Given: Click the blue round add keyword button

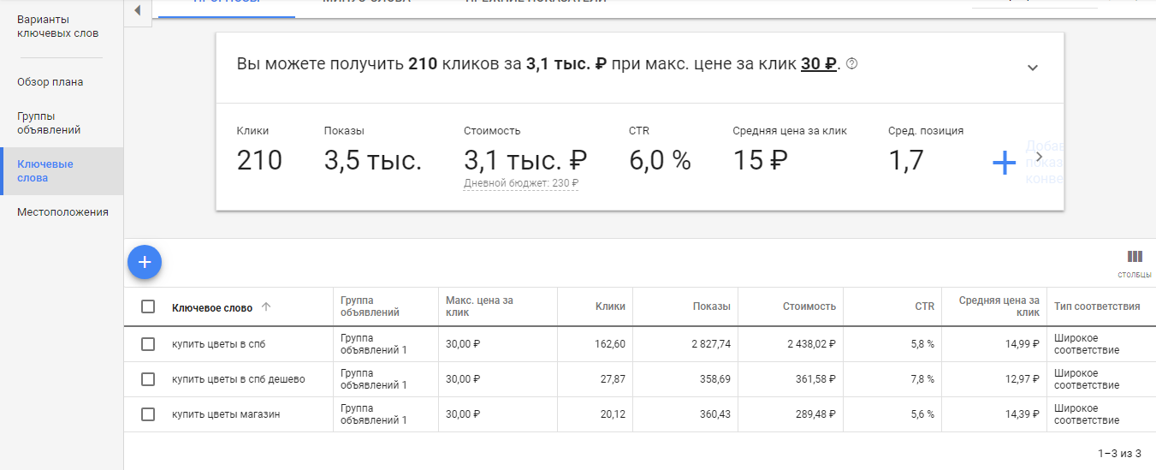Looking at the screenshot, I should (x=145, y=262).
